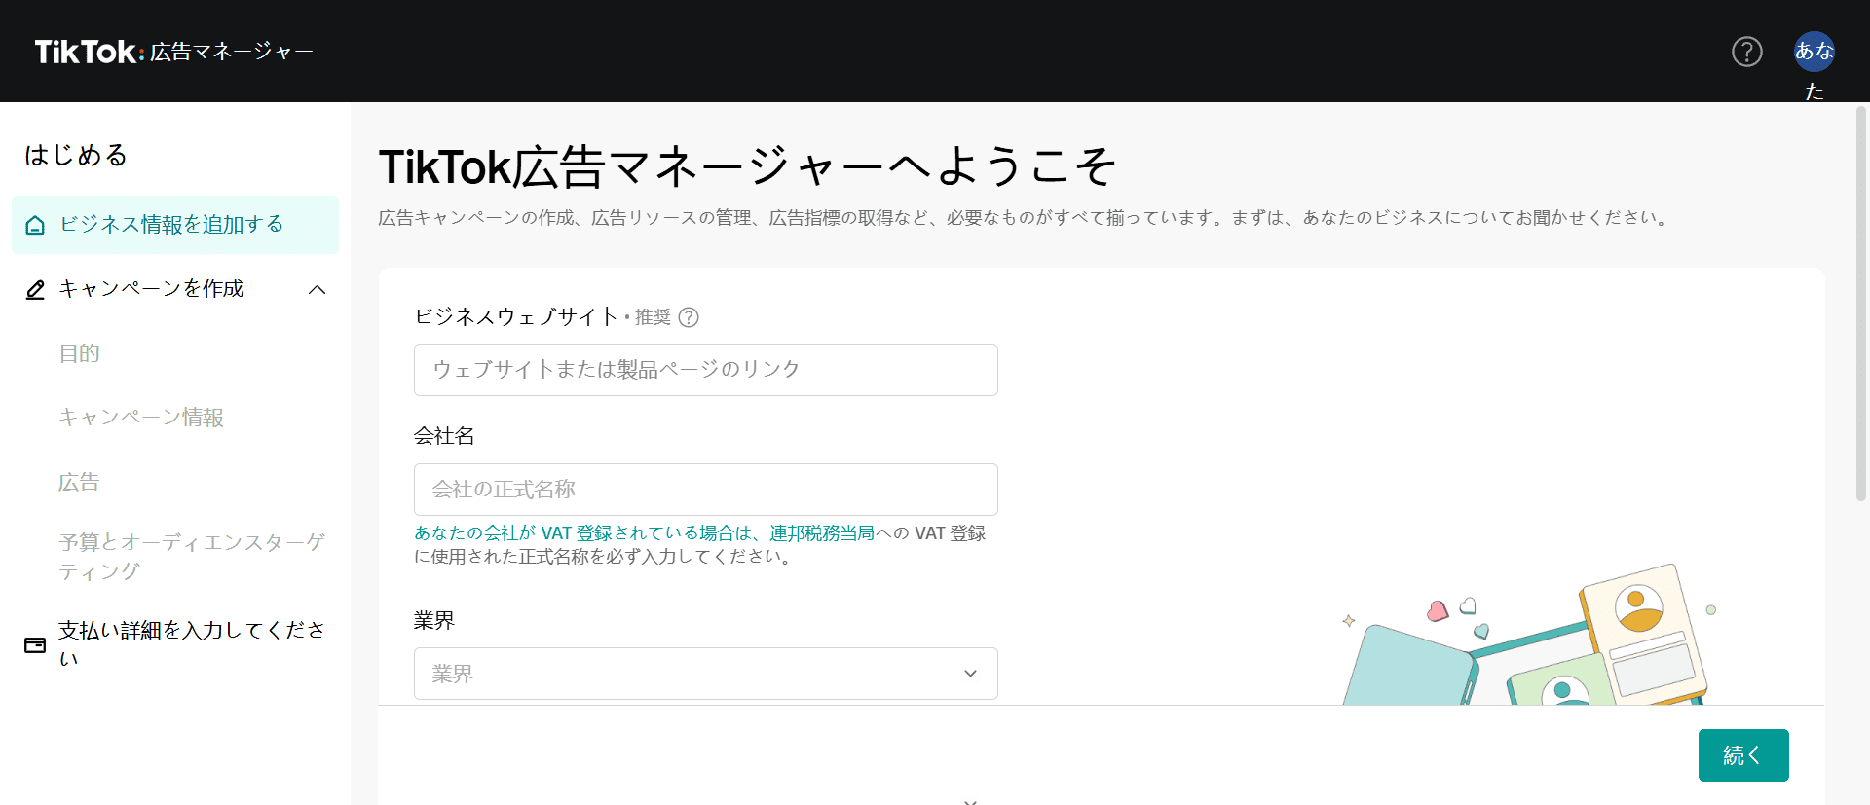
Task: Open 支払い詳細を入力してください section
Action: point(175,644)
